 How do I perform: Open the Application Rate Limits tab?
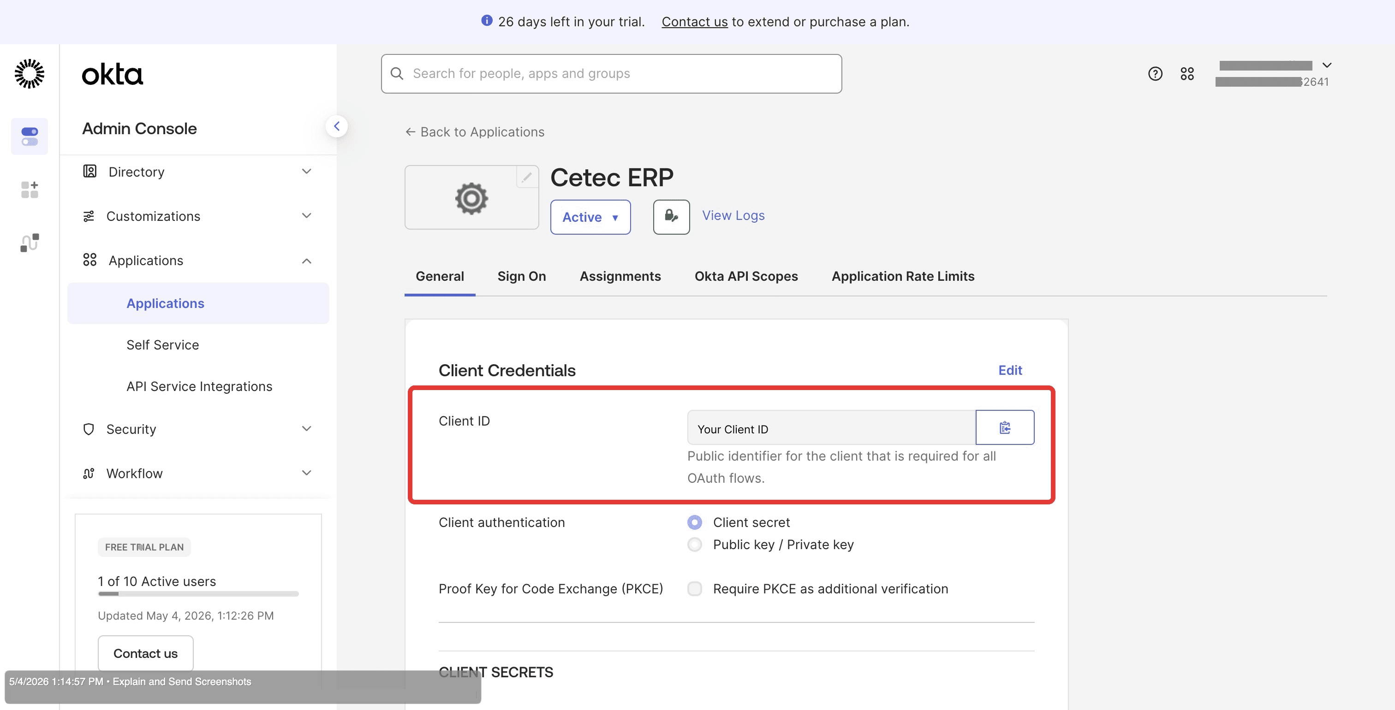(x=903, y=276)
